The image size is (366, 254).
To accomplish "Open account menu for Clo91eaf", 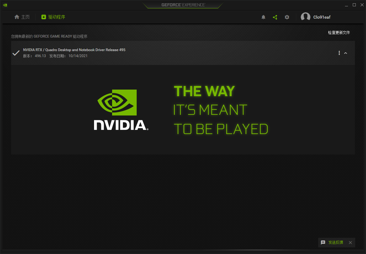I will click(322, 17).
